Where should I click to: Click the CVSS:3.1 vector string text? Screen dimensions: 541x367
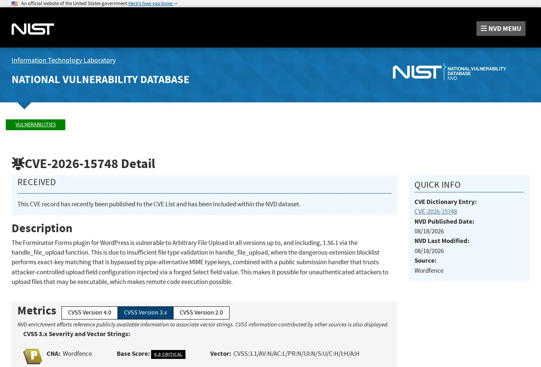click(x=296, y=353)
